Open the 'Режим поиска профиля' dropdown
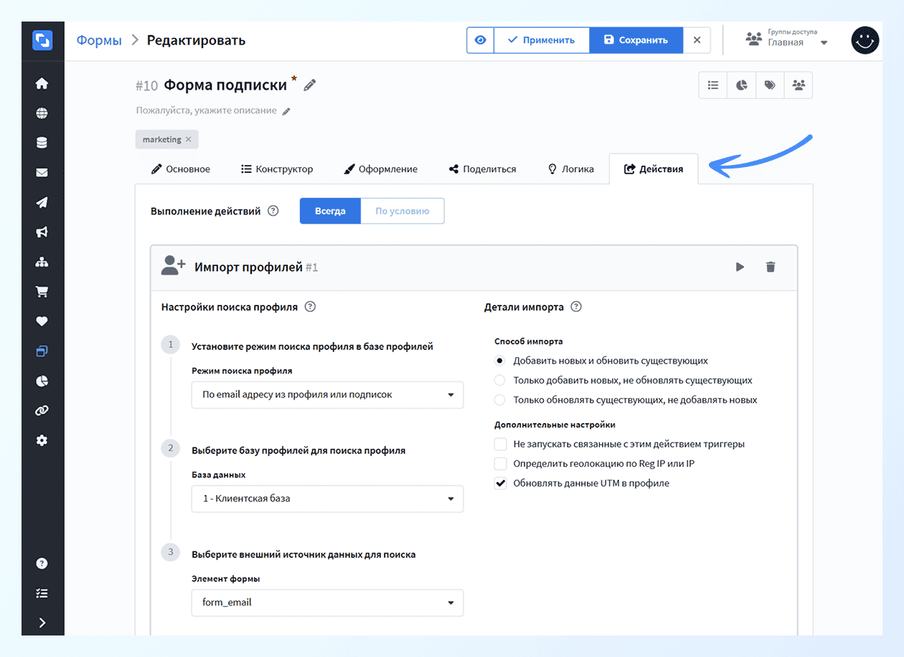 click(327, 394)
